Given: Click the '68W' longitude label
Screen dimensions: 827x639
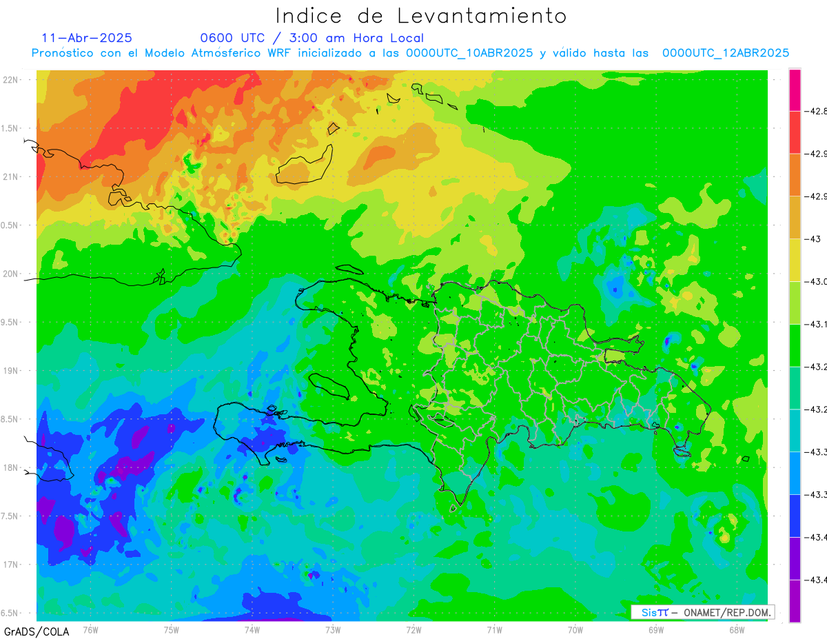Looking at the screenshot, I should 736,630.
